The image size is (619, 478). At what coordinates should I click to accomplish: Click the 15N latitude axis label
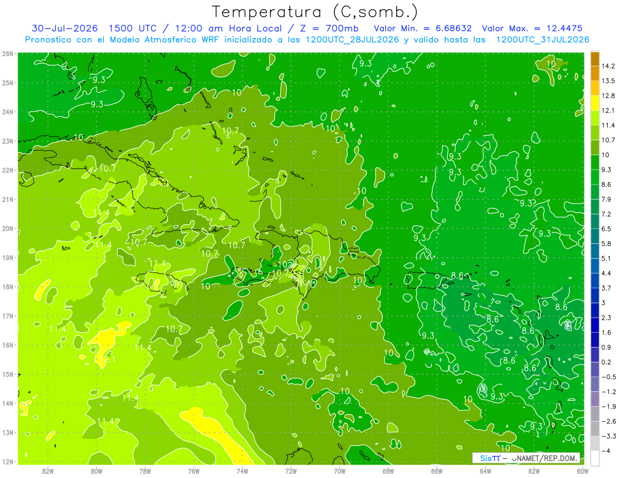pyautogui.click(x=8, y=374)
